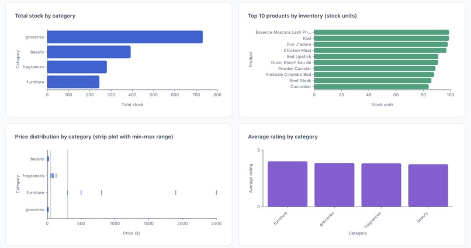Click the 'beauty' label in Price distribution chart

point(37,159)
